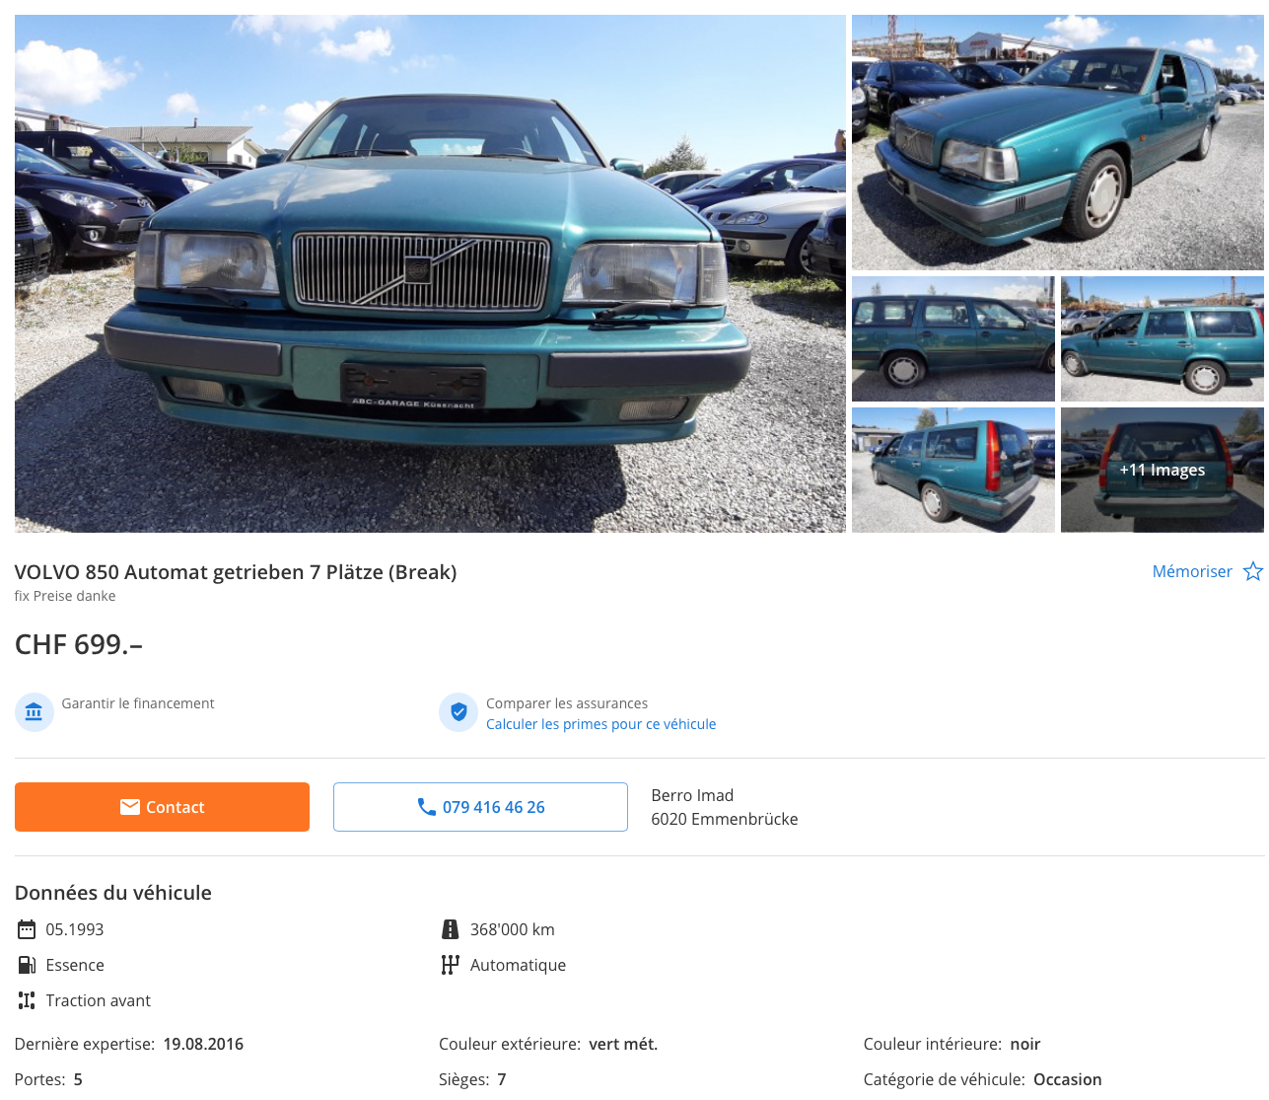Screen dimensions: 1269x1100
Task: Click the road icon beside 368'000 km
Action: coord(451,929)
